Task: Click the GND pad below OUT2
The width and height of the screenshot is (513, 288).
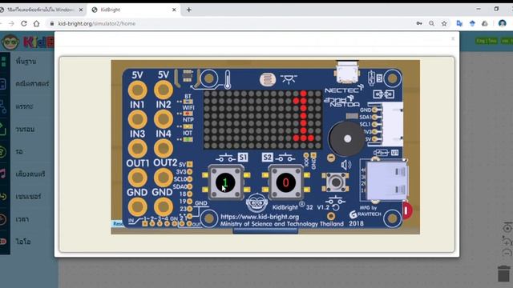Action: point(164,206)
